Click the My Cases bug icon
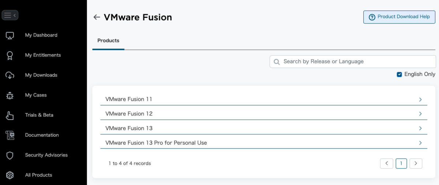This screenshot has width=439, height=185. point(10,95)
